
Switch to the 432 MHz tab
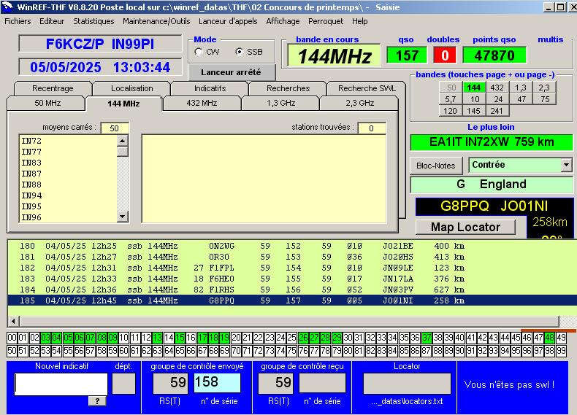coord(202,103)
